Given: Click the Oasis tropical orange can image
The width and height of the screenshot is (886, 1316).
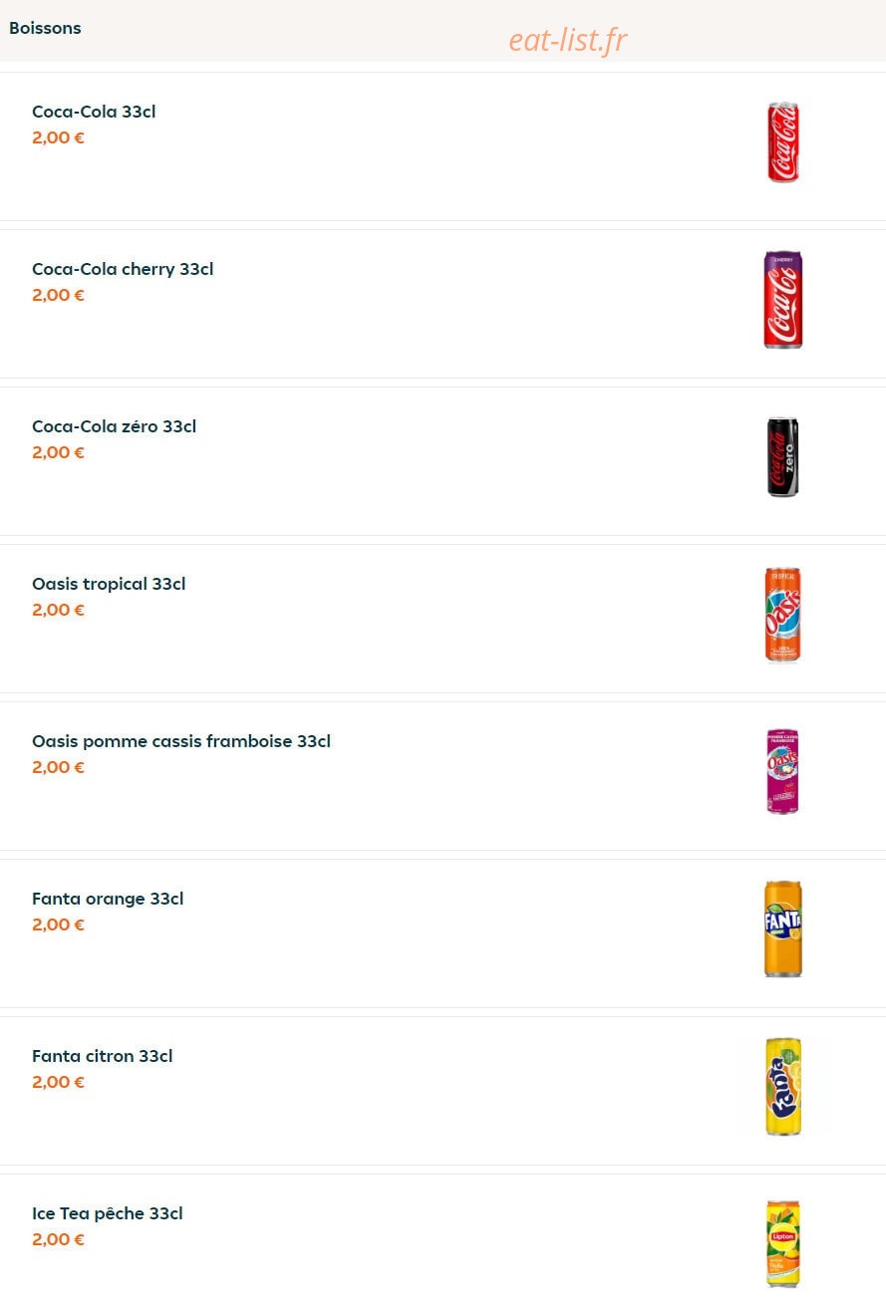Looking at the screenshot, I should [783, 615].
